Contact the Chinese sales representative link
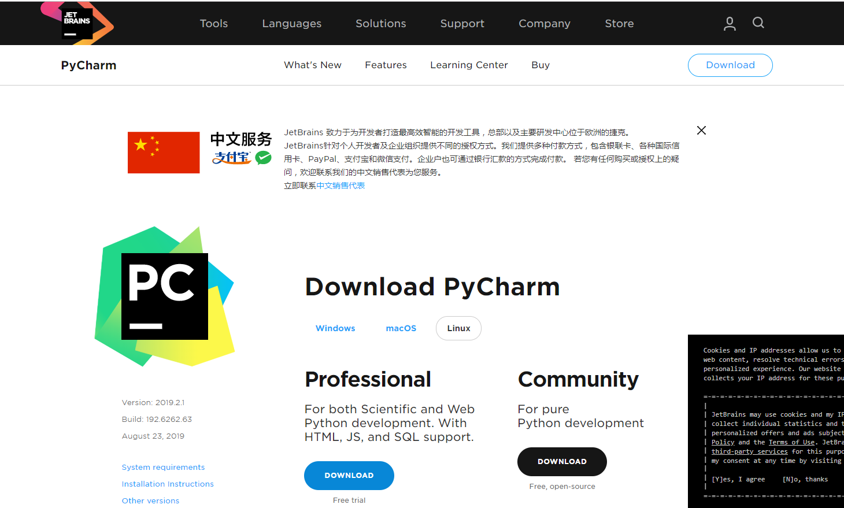Image resolution: width=844 pixels, height=508 pixels. pyautogui.click(x=340, y=186)
